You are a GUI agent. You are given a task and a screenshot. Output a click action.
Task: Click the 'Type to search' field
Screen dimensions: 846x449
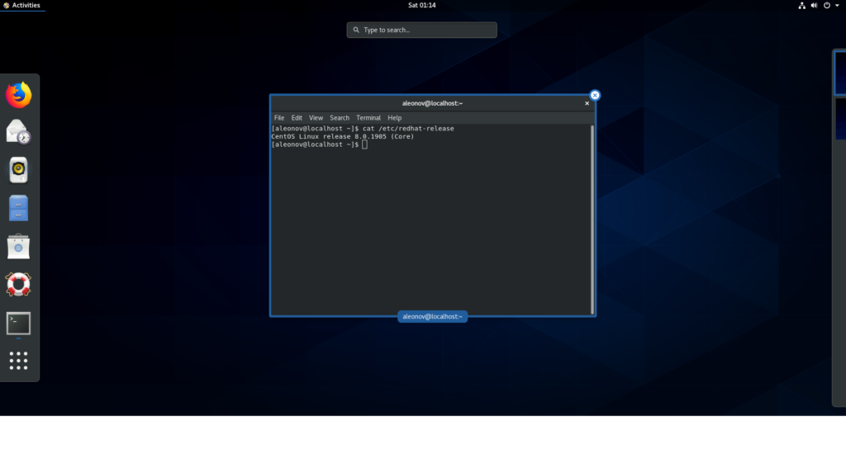[422, 30]
